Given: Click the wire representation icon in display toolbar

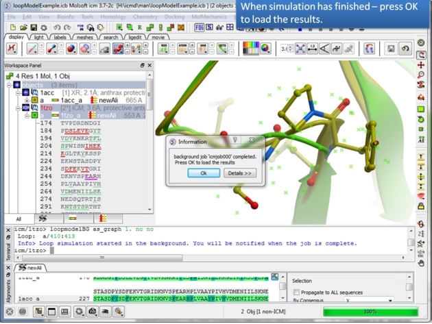Looking at the screenshot, I should click(x=32, y=49).
